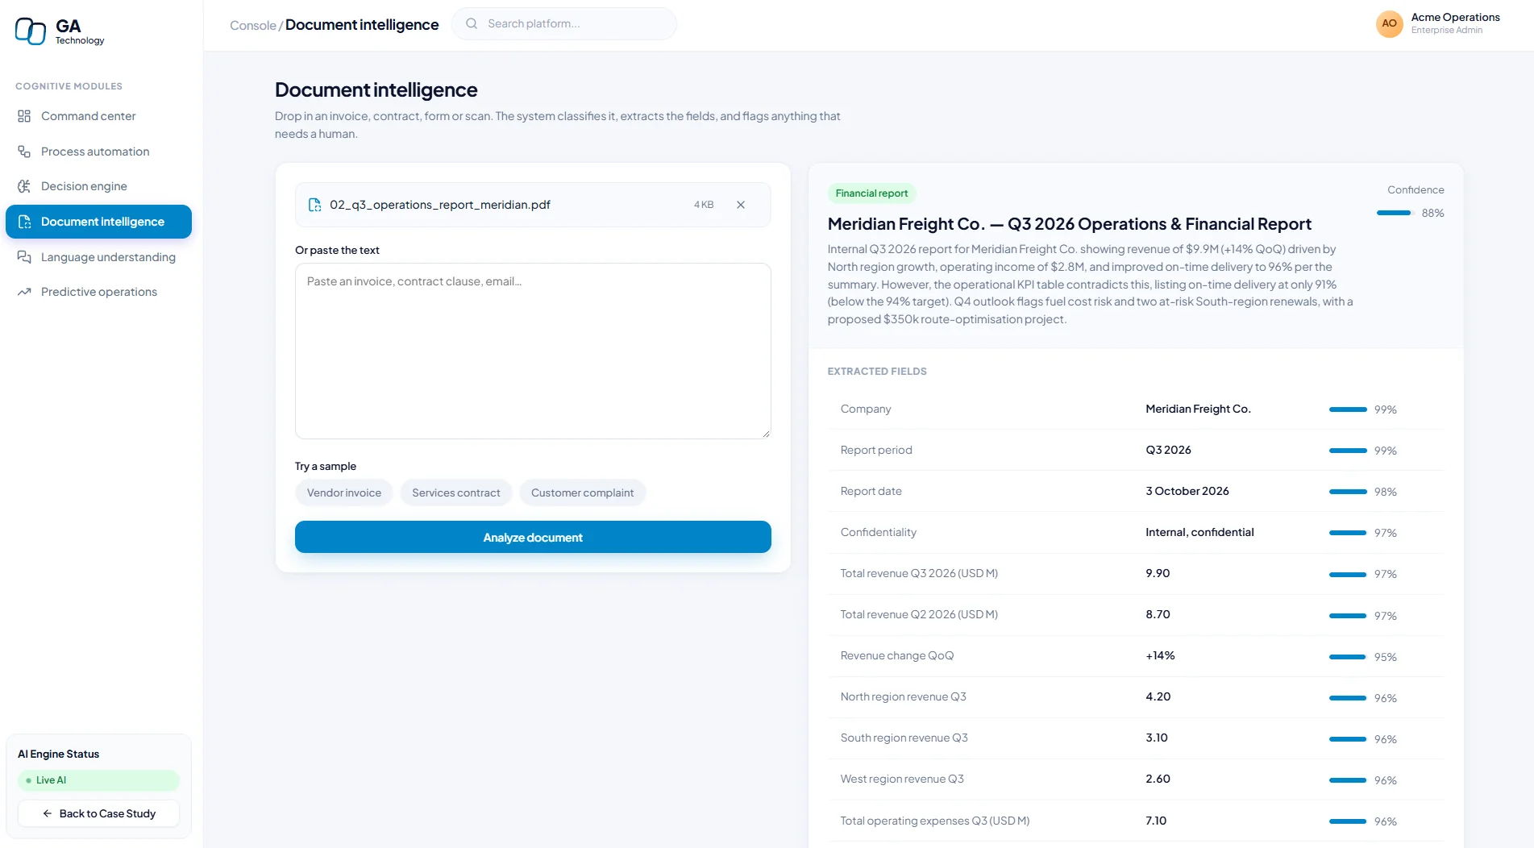Click the Acme Operations account name
This screenshot has width=1534, height=848.
coord(1455,17)
